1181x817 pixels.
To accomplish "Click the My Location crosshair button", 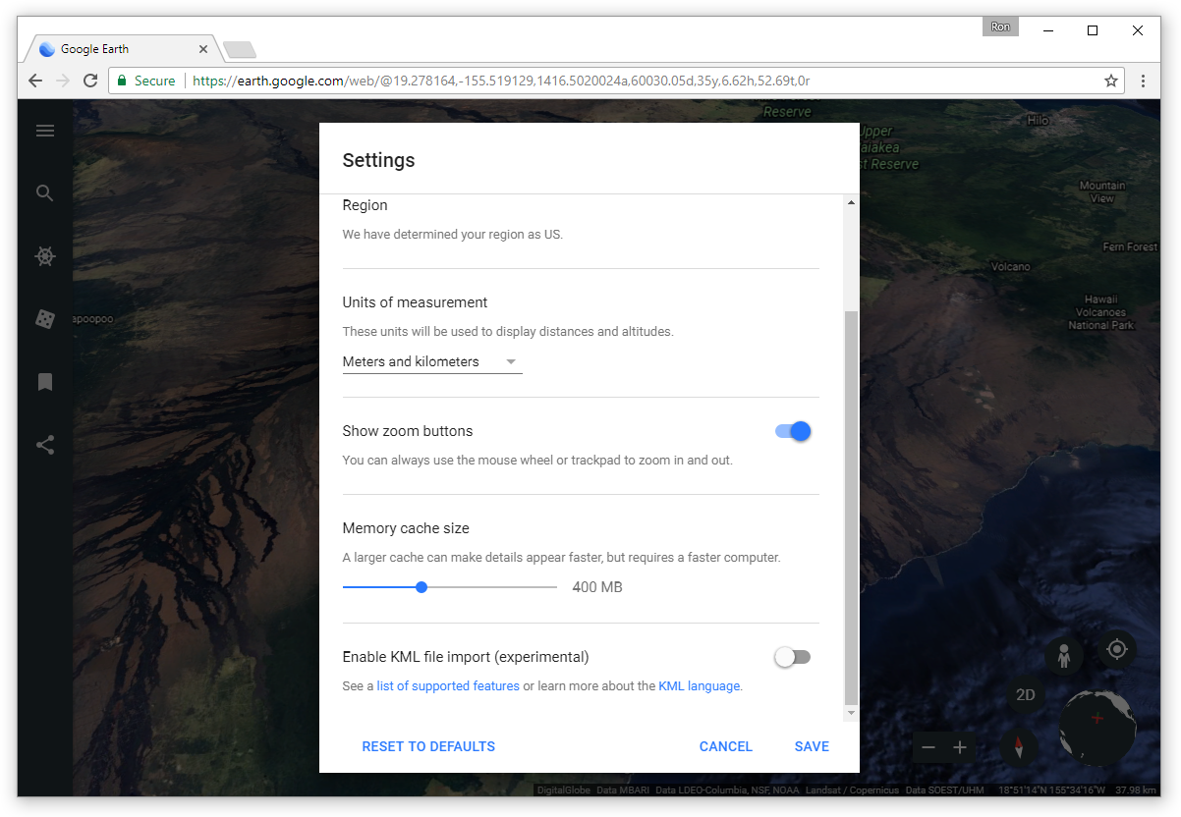I will pos(1117,649).
